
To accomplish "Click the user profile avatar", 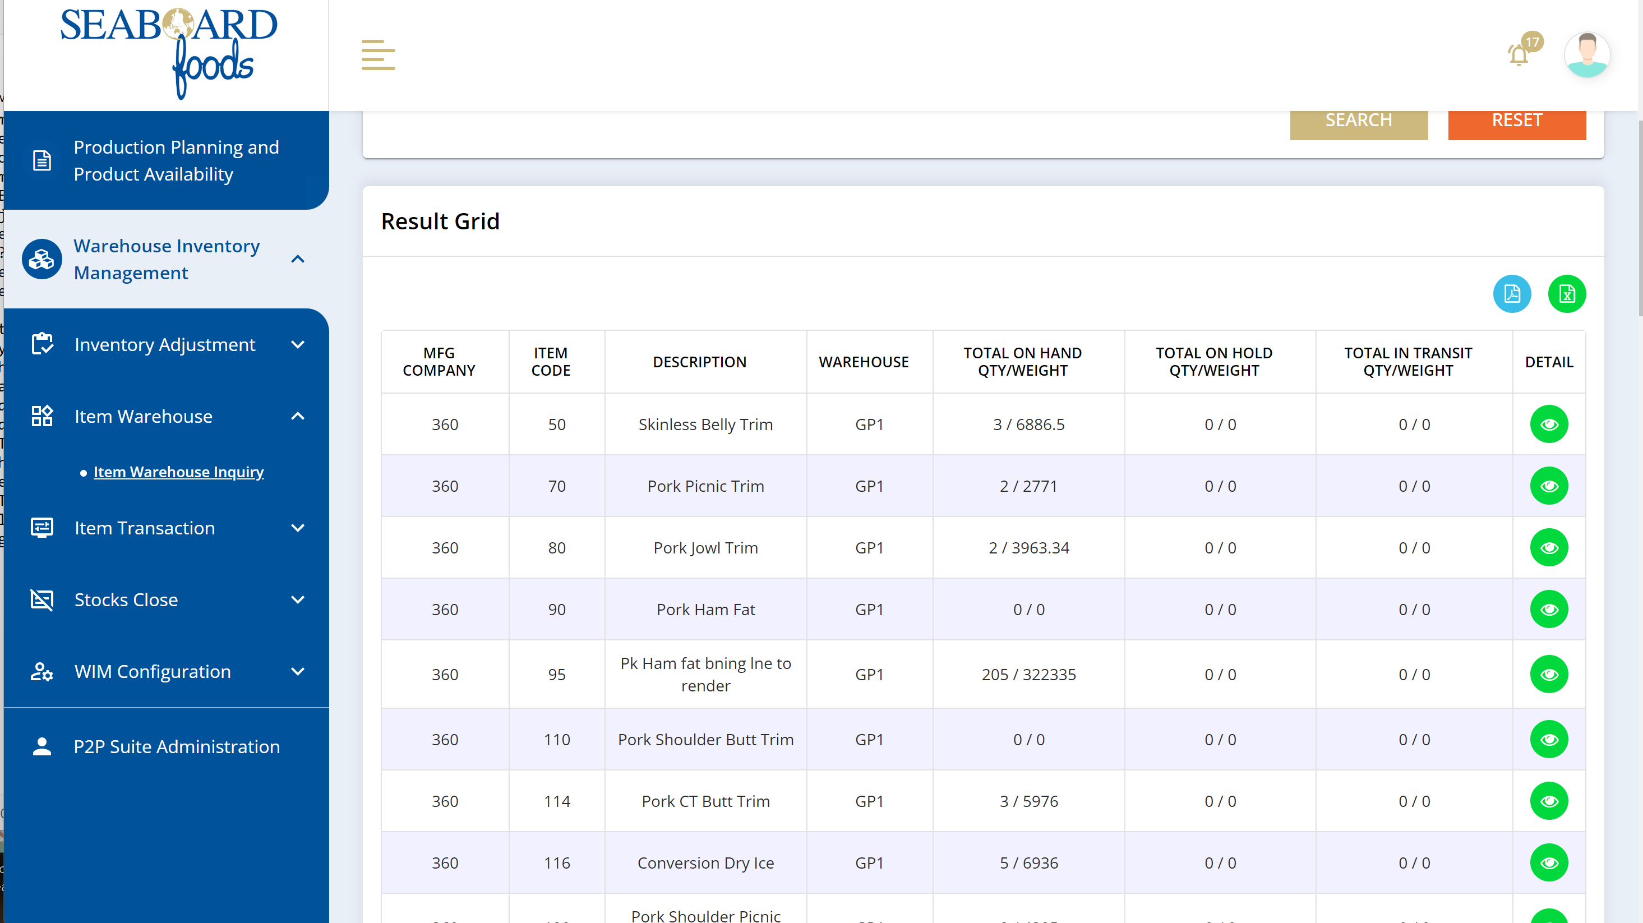I will click(1586, 56).
